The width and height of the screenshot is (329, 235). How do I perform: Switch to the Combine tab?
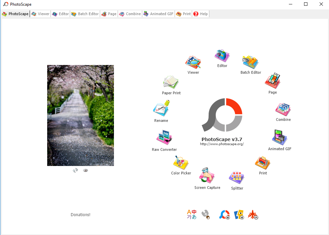(130, 14)
